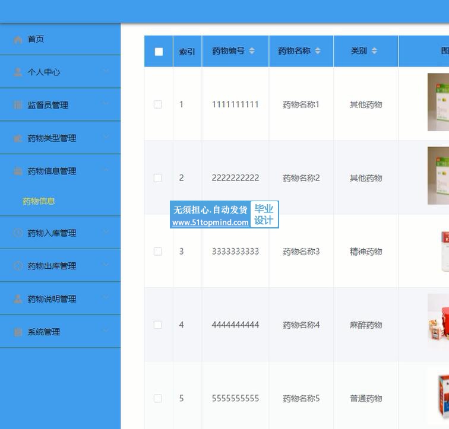The image size is (449, 429).
Task: Open the drug image thumbnail in row 1
Action: pyautogui.click(x=438, y=102)
